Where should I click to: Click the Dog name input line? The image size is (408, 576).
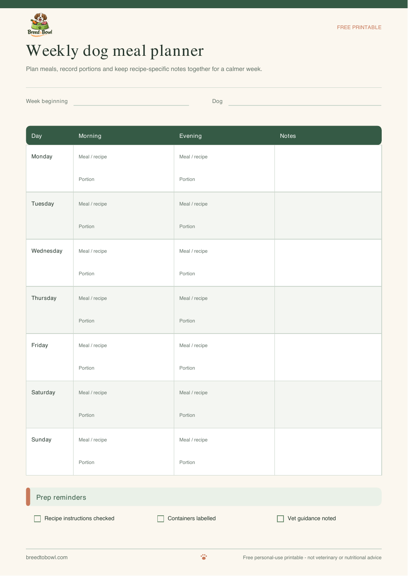[305, 101]
